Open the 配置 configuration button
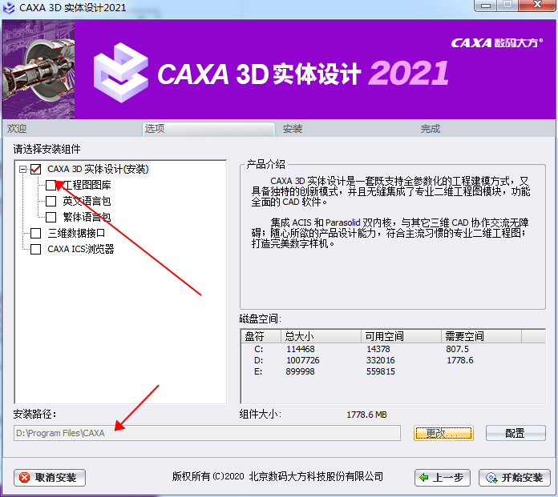The image size is (558, 497). [x=516, y=433]
